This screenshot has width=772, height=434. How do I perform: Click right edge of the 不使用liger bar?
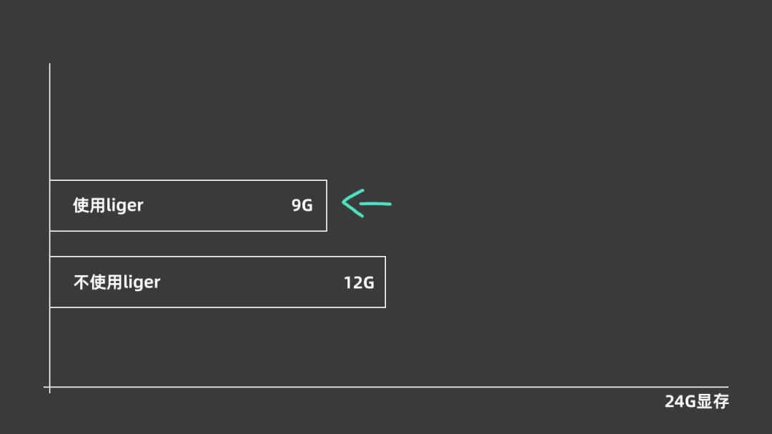385,282
